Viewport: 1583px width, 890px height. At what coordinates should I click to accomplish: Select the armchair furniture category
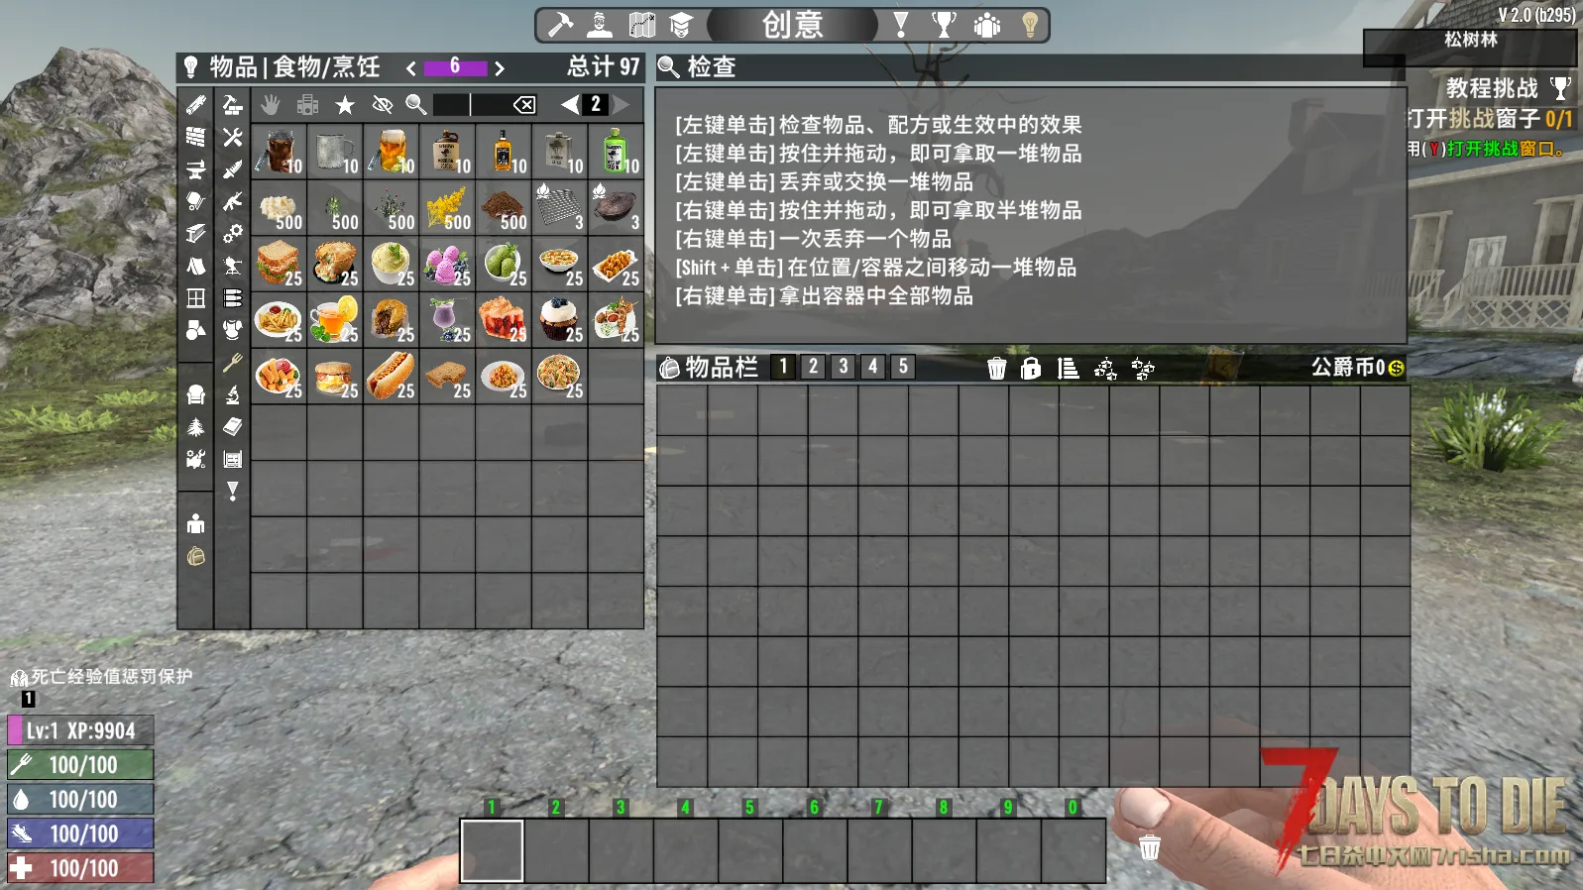[195, 394]
